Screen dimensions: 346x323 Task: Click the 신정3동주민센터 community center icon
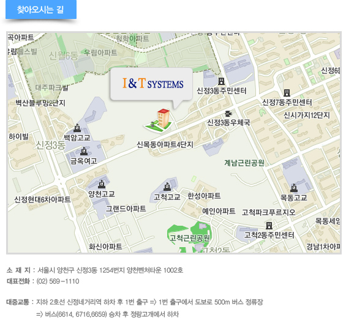221,81
